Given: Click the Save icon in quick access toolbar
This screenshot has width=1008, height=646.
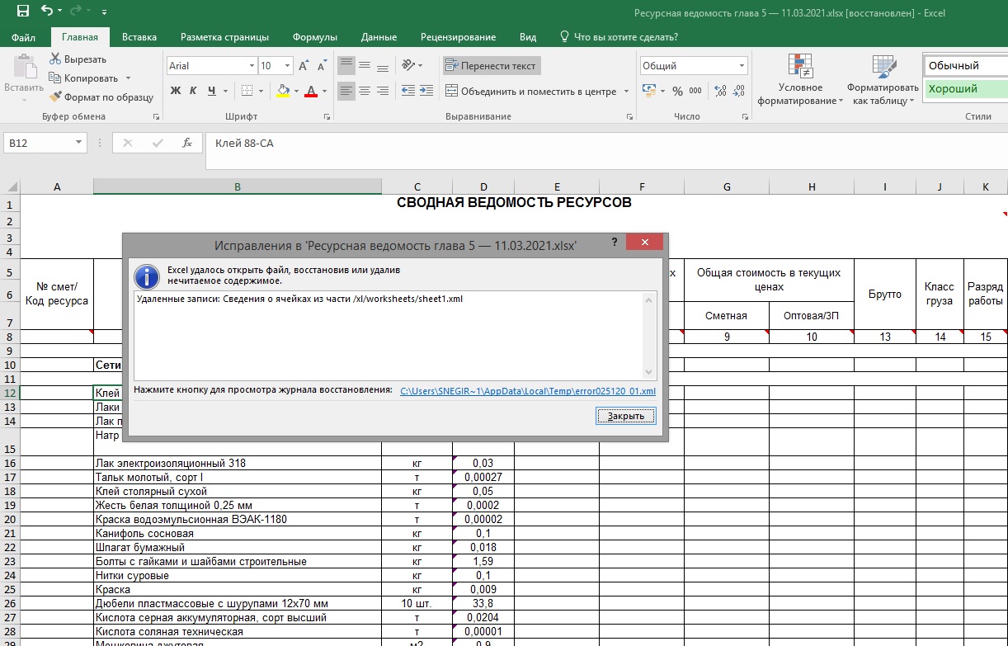Looking at the screenshot, I should pyautogui.click(x=22, y=12).
